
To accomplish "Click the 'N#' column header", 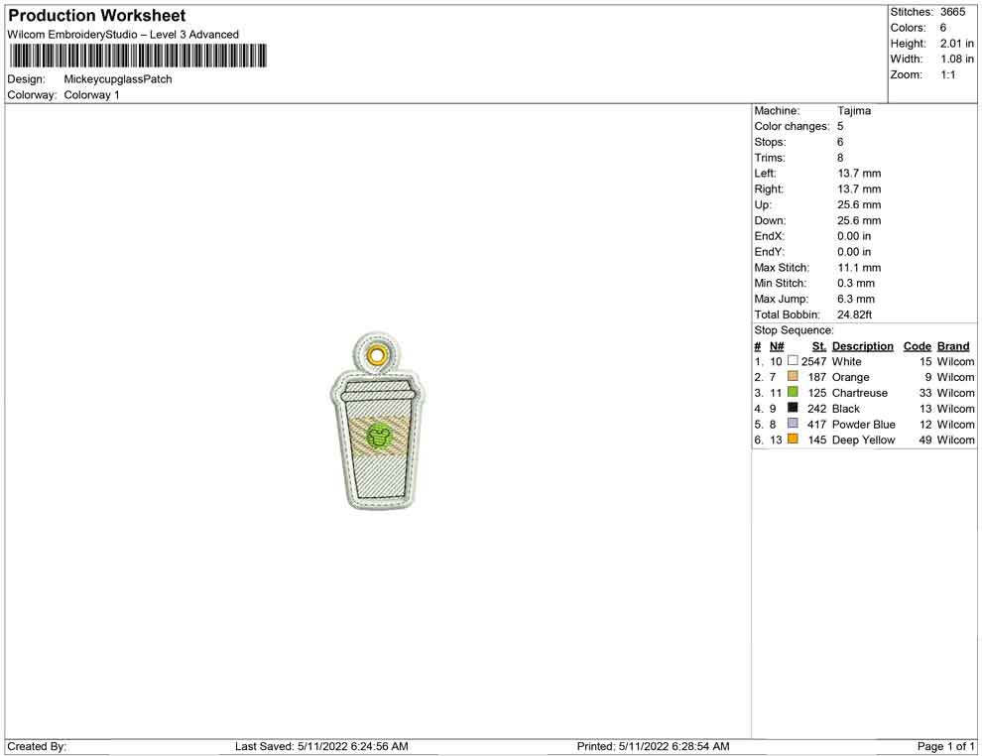I will 777,346.
